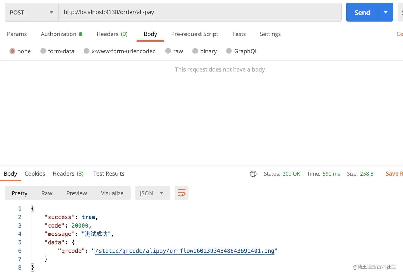Click the "code": 20000 line
The image size is (403, 277).
click(68, 226)
